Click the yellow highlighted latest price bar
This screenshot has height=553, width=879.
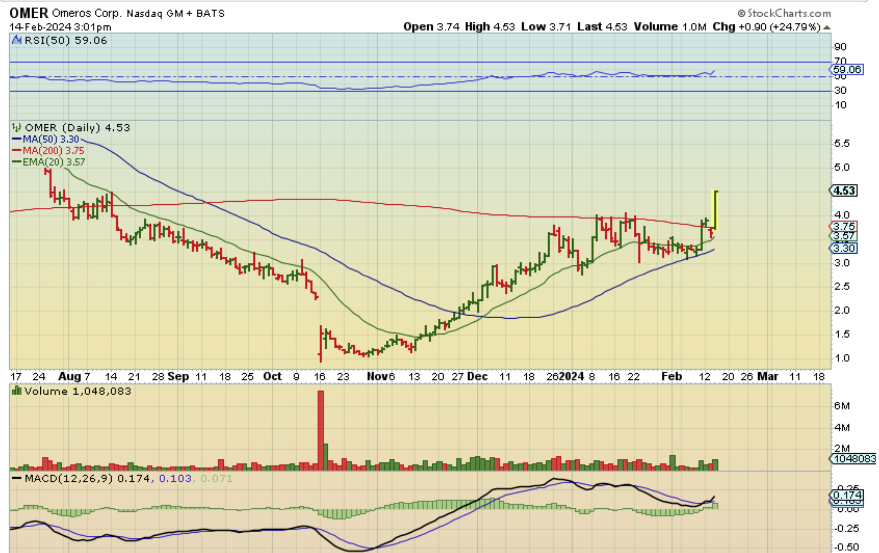715,210
